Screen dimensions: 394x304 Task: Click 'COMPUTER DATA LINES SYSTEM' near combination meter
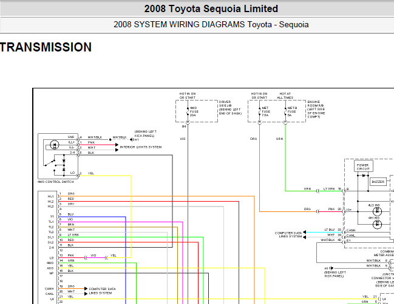(x=288, y=234)
